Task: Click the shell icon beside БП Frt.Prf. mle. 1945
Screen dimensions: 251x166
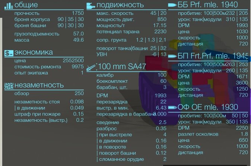Action: [x=172, y=56]
